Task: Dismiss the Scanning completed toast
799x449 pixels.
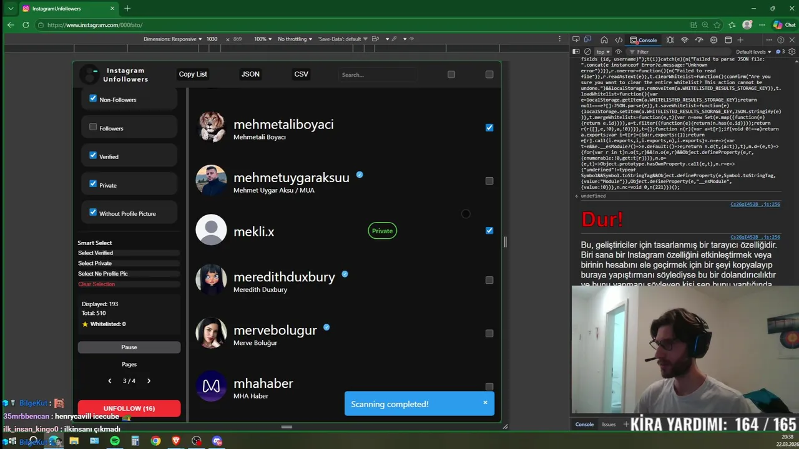Action: pos(485,402)
